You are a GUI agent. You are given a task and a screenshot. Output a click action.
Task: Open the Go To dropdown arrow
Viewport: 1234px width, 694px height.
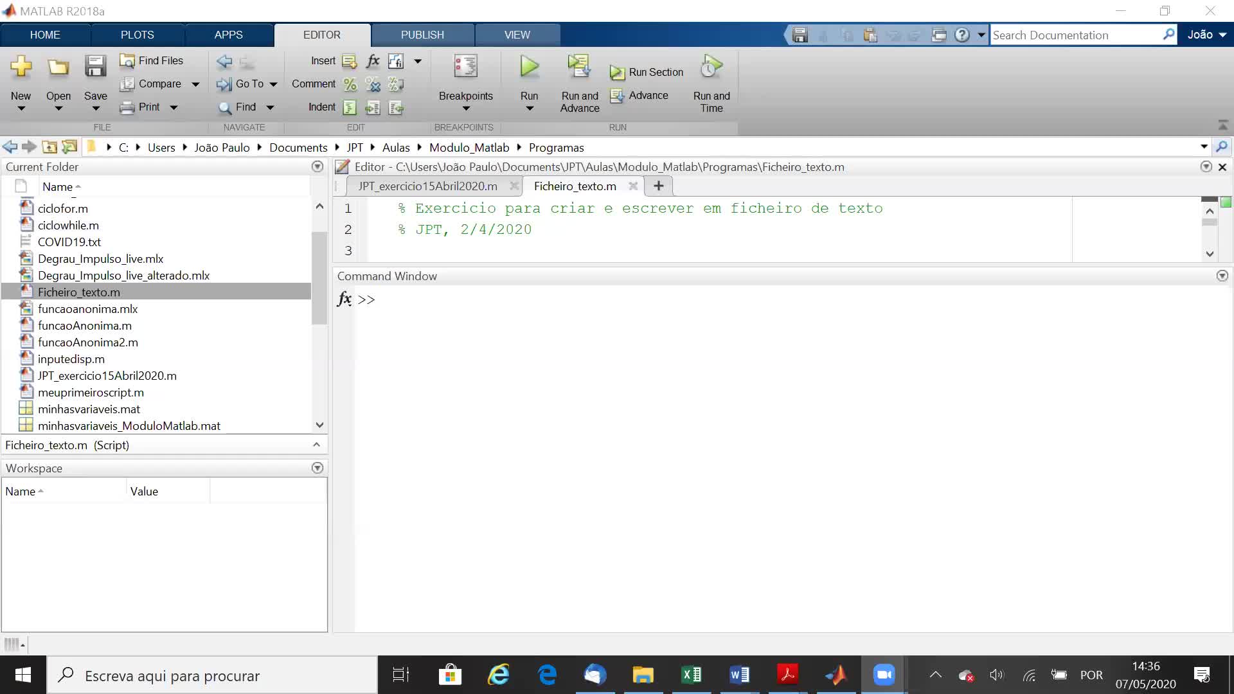[273, 84]
